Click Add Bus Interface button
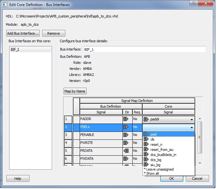This screenshot has width=217, height=189. coord(23,34)
